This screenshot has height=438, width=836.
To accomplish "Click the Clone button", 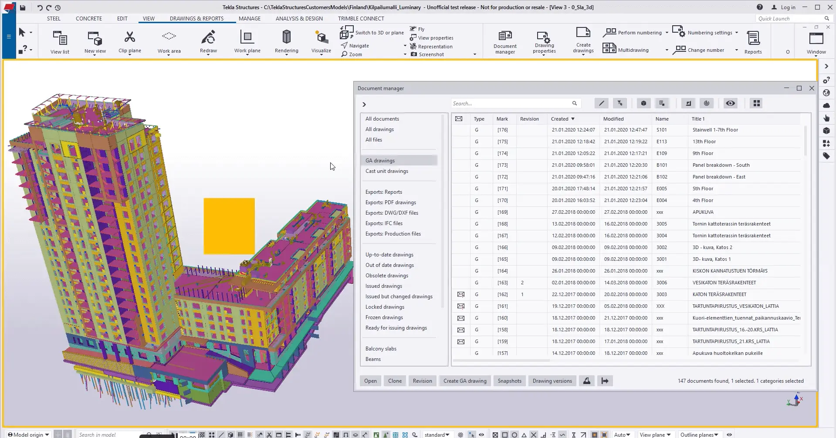I will pos(395,381).
